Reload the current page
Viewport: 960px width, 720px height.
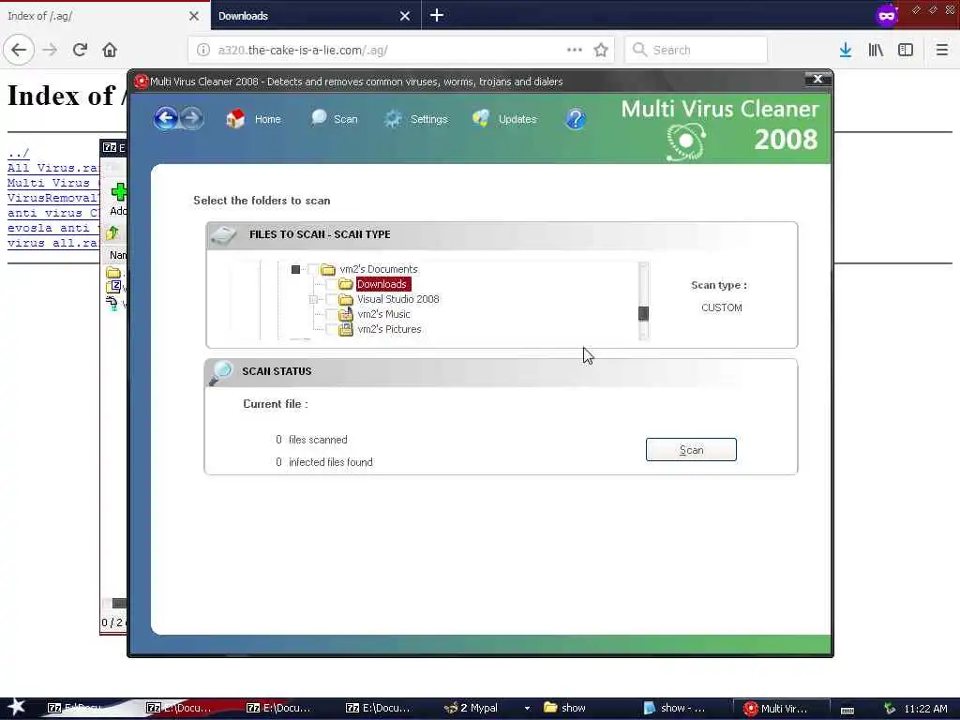(x=80, y=51)
